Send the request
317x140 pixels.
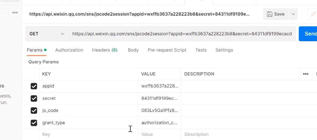(309, 34)
